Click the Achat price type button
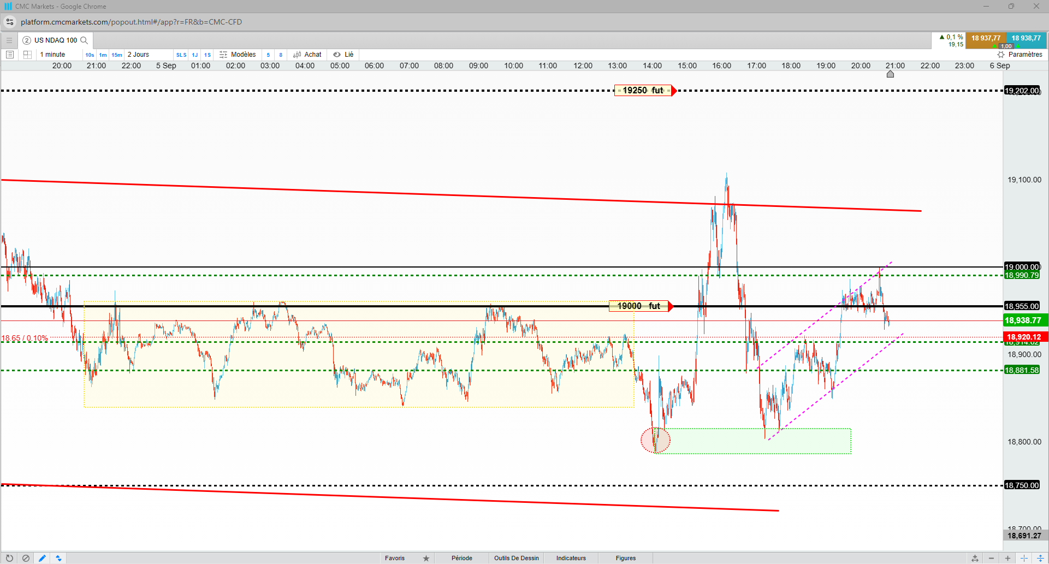This screenshot has height=564, width=1049. [x=307, y=55]
